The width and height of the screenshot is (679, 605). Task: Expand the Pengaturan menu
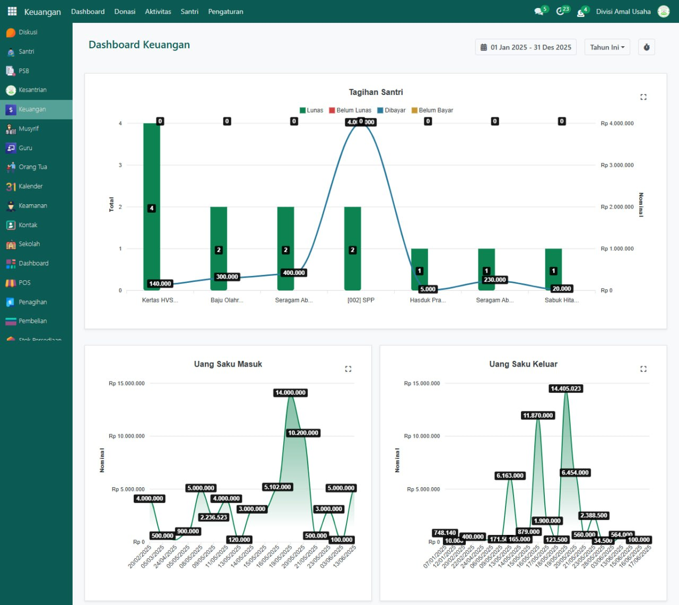point(225,12)
